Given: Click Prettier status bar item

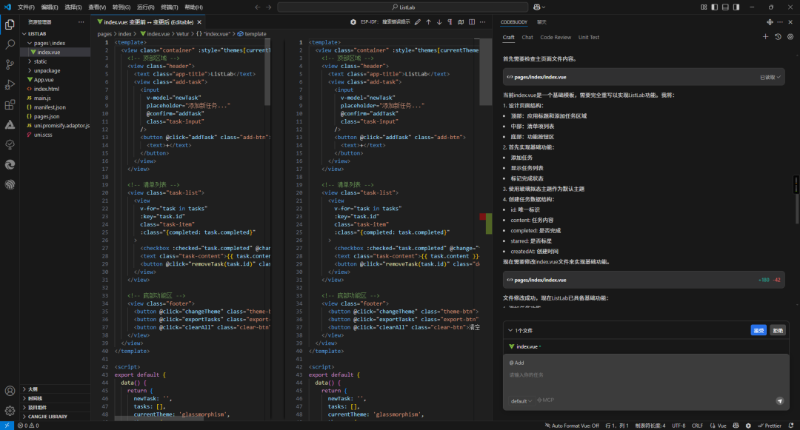Looking at the screenshot, I should [770, 426].
